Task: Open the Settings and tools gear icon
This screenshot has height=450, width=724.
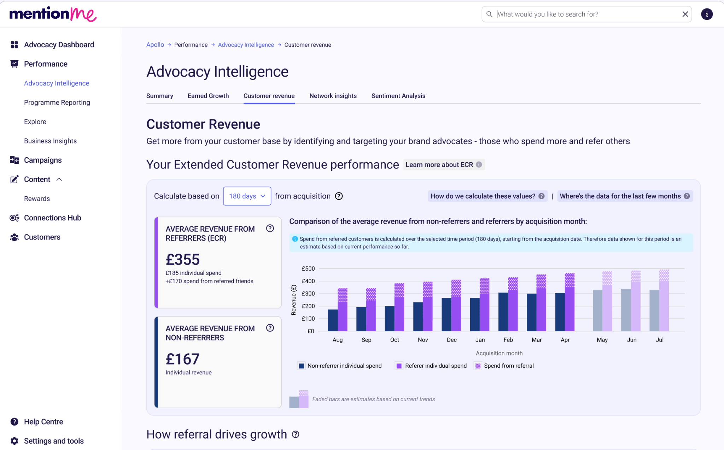Action: pyautogui.click(x=14, y=441)
